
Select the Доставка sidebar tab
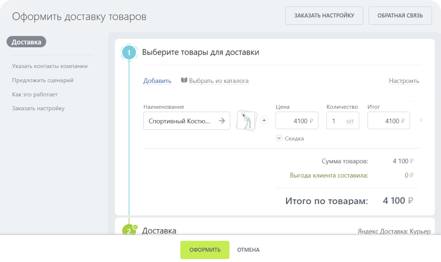coord(26,42)
